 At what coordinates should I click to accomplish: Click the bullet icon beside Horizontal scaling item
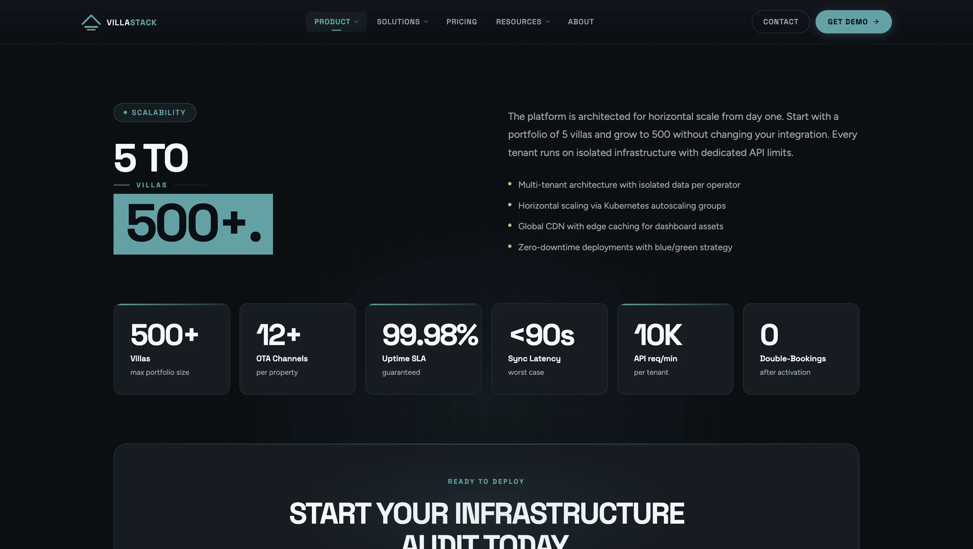coord(510,205)
